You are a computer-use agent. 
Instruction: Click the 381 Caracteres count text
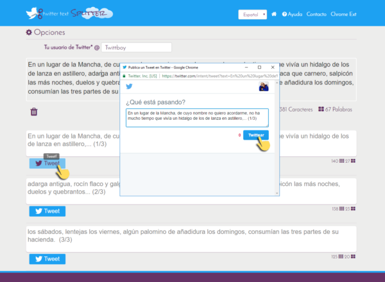[296, 110]
